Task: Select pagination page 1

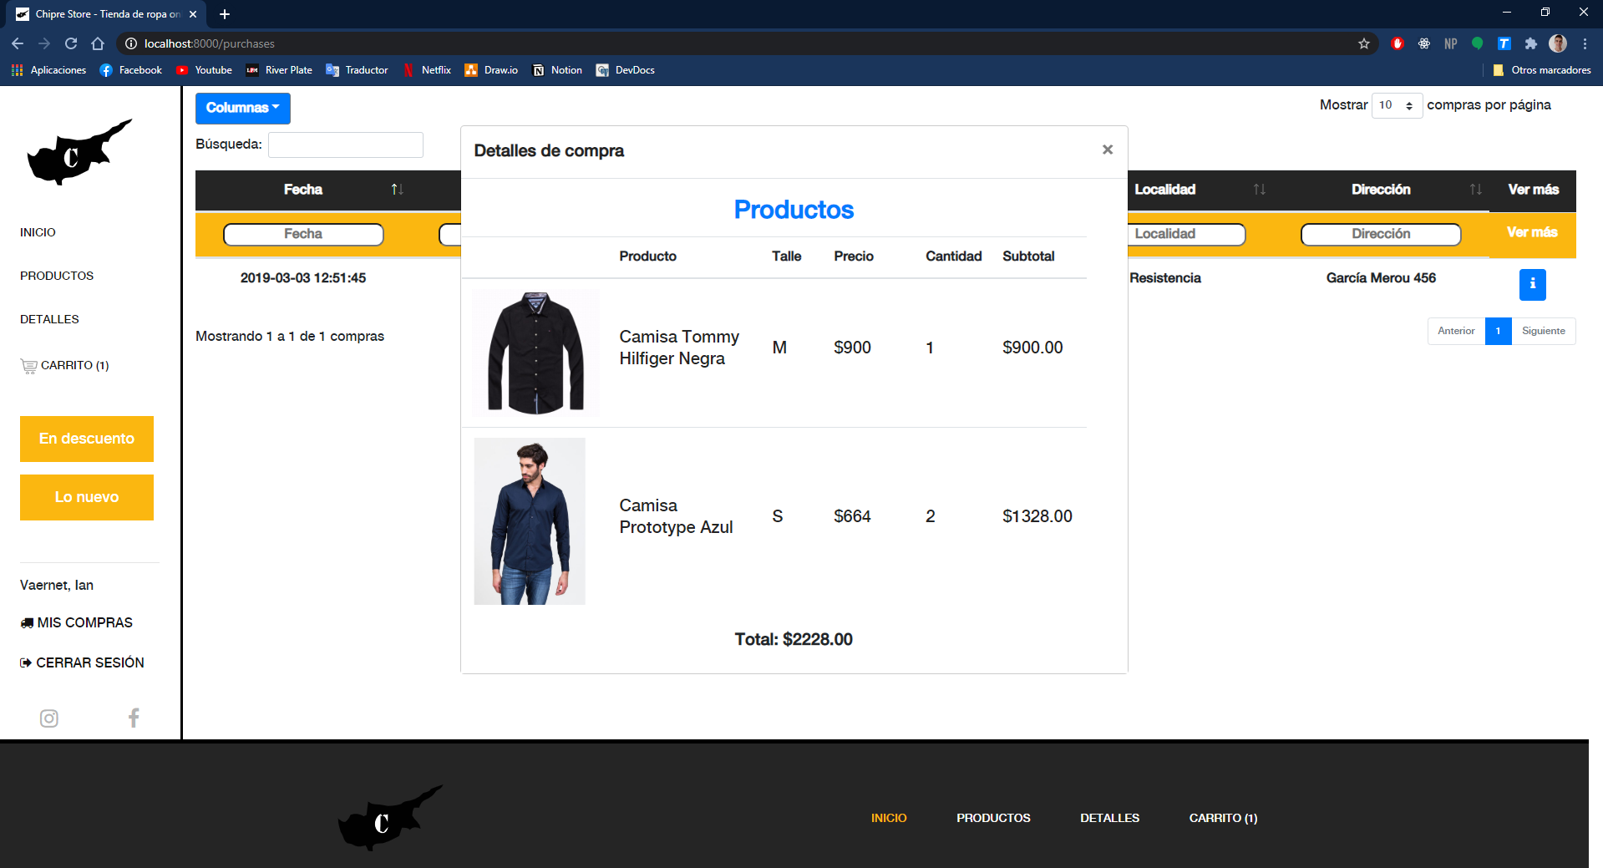Action: [x=1498, y=331]
